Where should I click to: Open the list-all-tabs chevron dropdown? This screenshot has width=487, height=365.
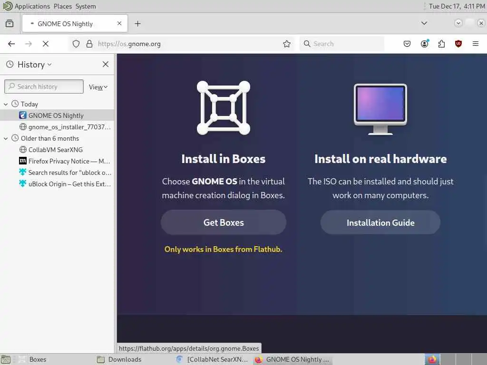tap(424, 23)
